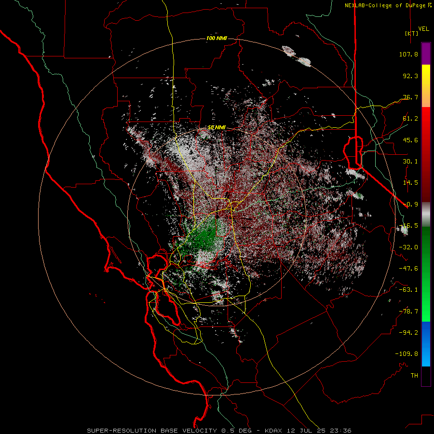Click the 14.5 velocity scale value

(x=410, y=183)
